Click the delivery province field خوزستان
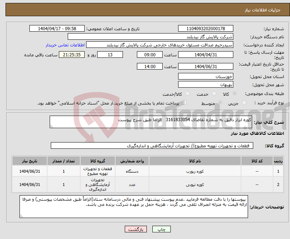Viewport: 290px width, 239px height. tap(205, 76)
